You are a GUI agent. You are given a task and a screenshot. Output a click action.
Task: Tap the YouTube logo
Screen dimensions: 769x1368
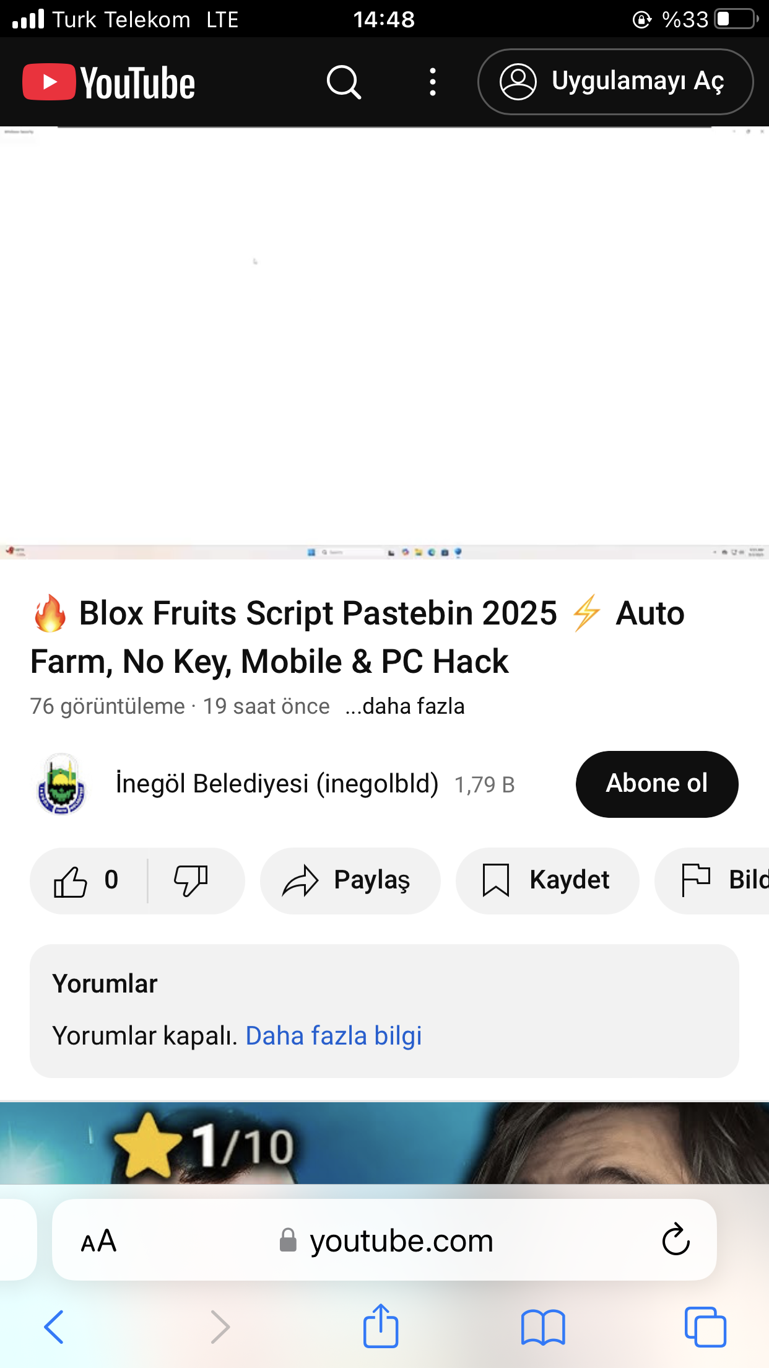(109, 82)
